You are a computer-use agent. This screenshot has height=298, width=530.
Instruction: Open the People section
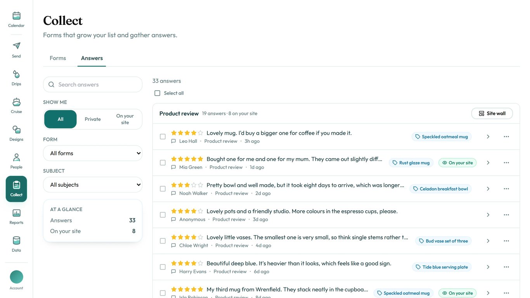click(x=16, y=161)
